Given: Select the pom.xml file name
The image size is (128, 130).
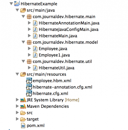Looking at the screenshot, I should click(x=36, y=126).
